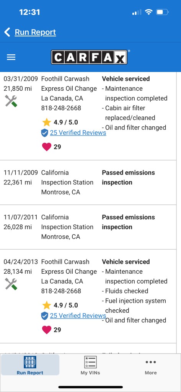Viewport: 181px width, 392px height.
Task: Tap gold star rating in 04/24/2013 entry
Action: pyautogui.click(x=47, y=305)
